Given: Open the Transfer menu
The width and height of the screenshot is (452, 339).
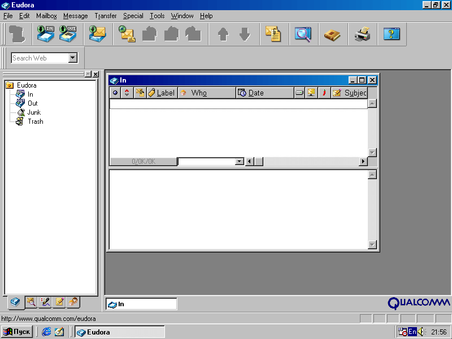Looking at the screenshot, I should coord(106,16).
